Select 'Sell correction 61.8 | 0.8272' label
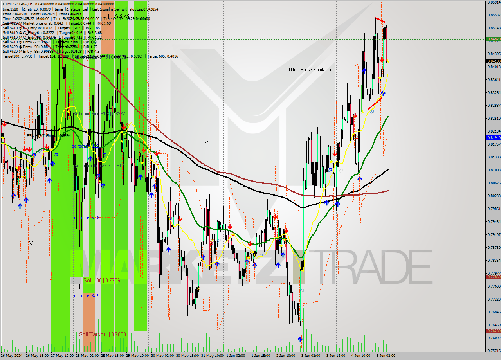The image size is (501, 360). [99, 114]
